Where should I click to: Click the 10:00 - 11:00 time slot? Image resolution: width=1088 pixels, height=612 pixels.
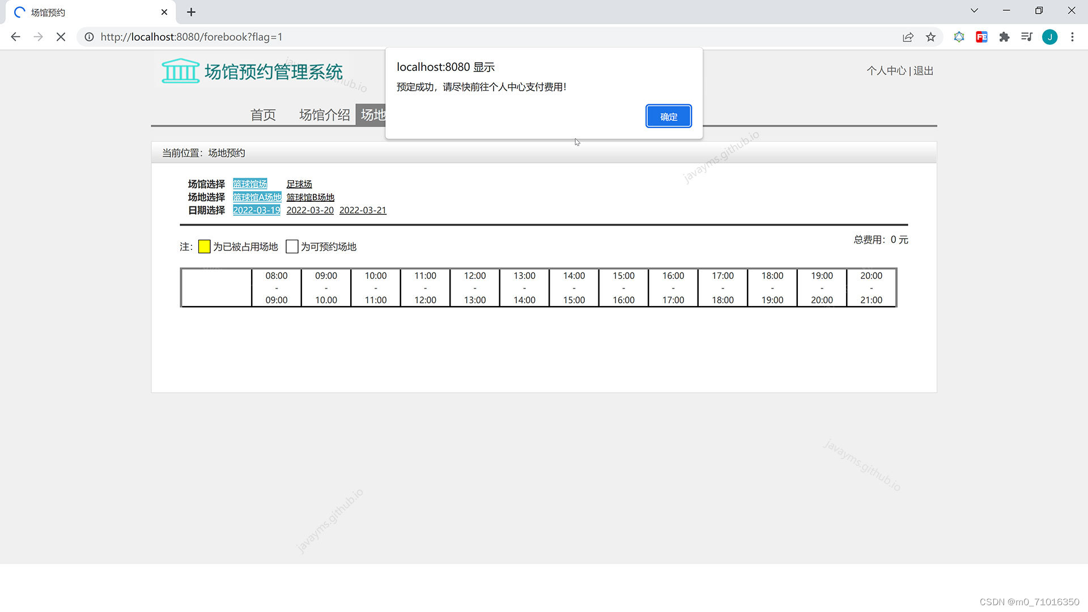pyautogui.click(x=376, y=287)
